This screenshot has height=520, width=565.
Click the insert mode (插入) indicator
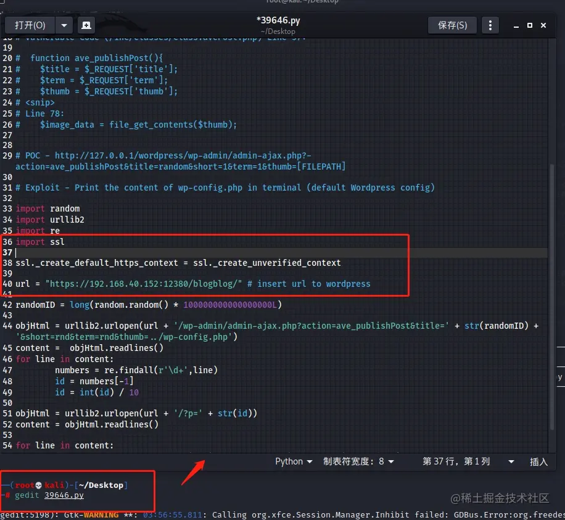pyautogui.click(x=538, y=462)
